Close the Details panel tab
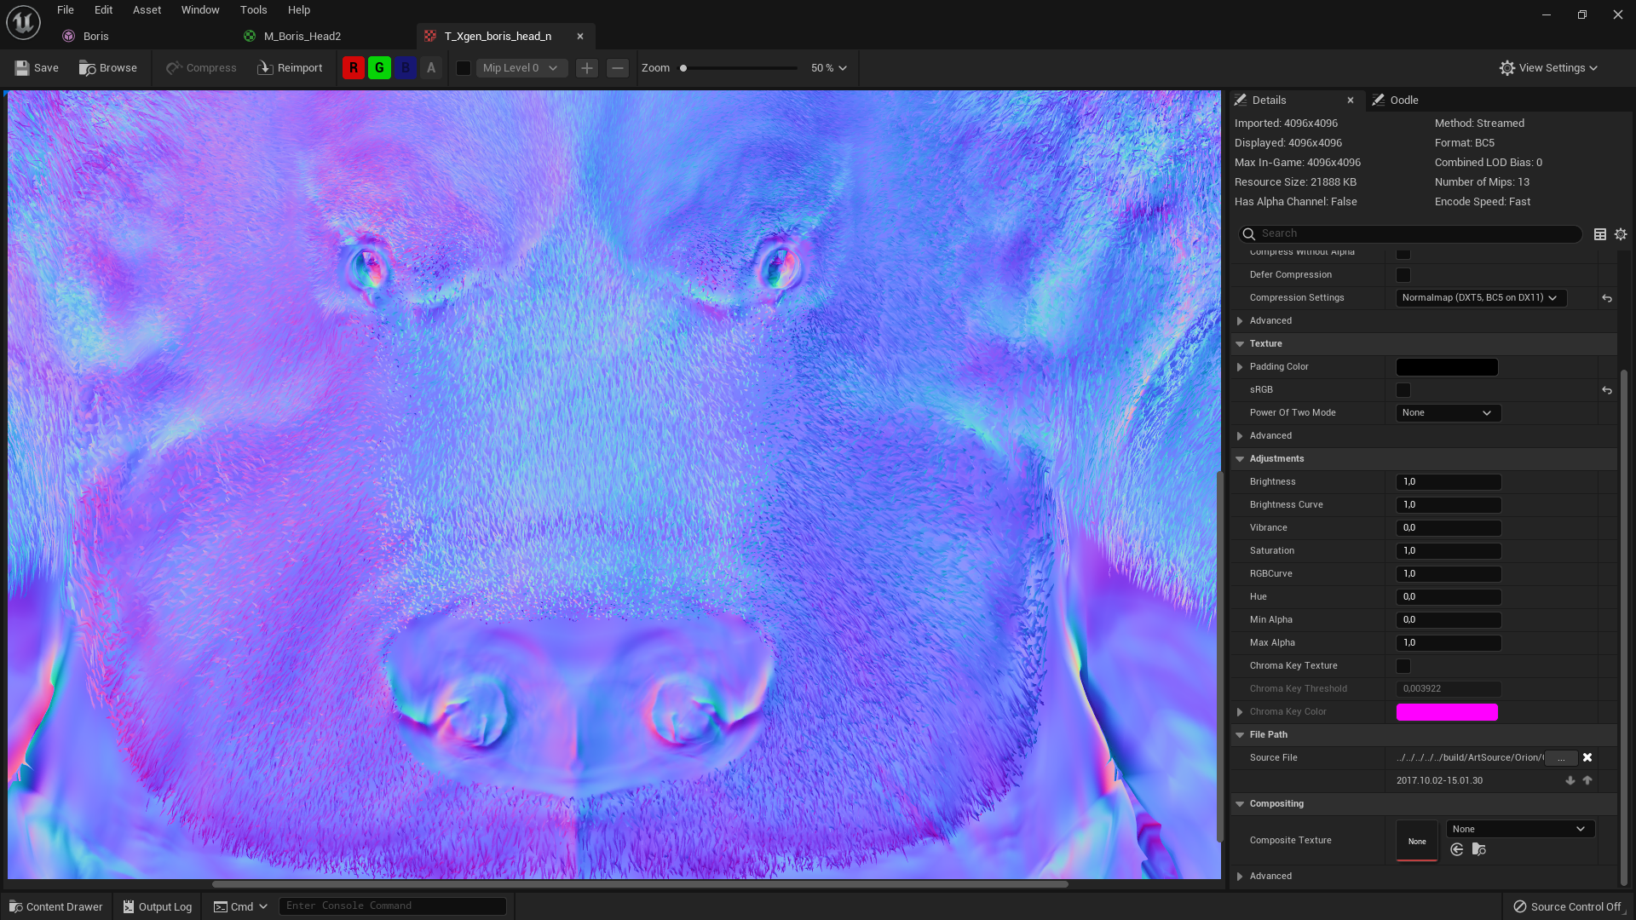Viewport: 1636px width, 920px height. point(1351,101)
